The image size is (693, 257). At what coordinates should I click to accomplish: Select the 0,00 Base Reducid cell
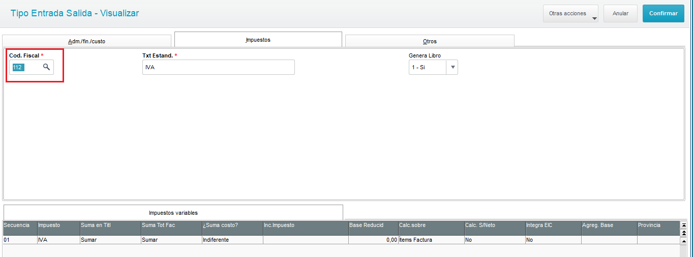(x=373, y=240)
